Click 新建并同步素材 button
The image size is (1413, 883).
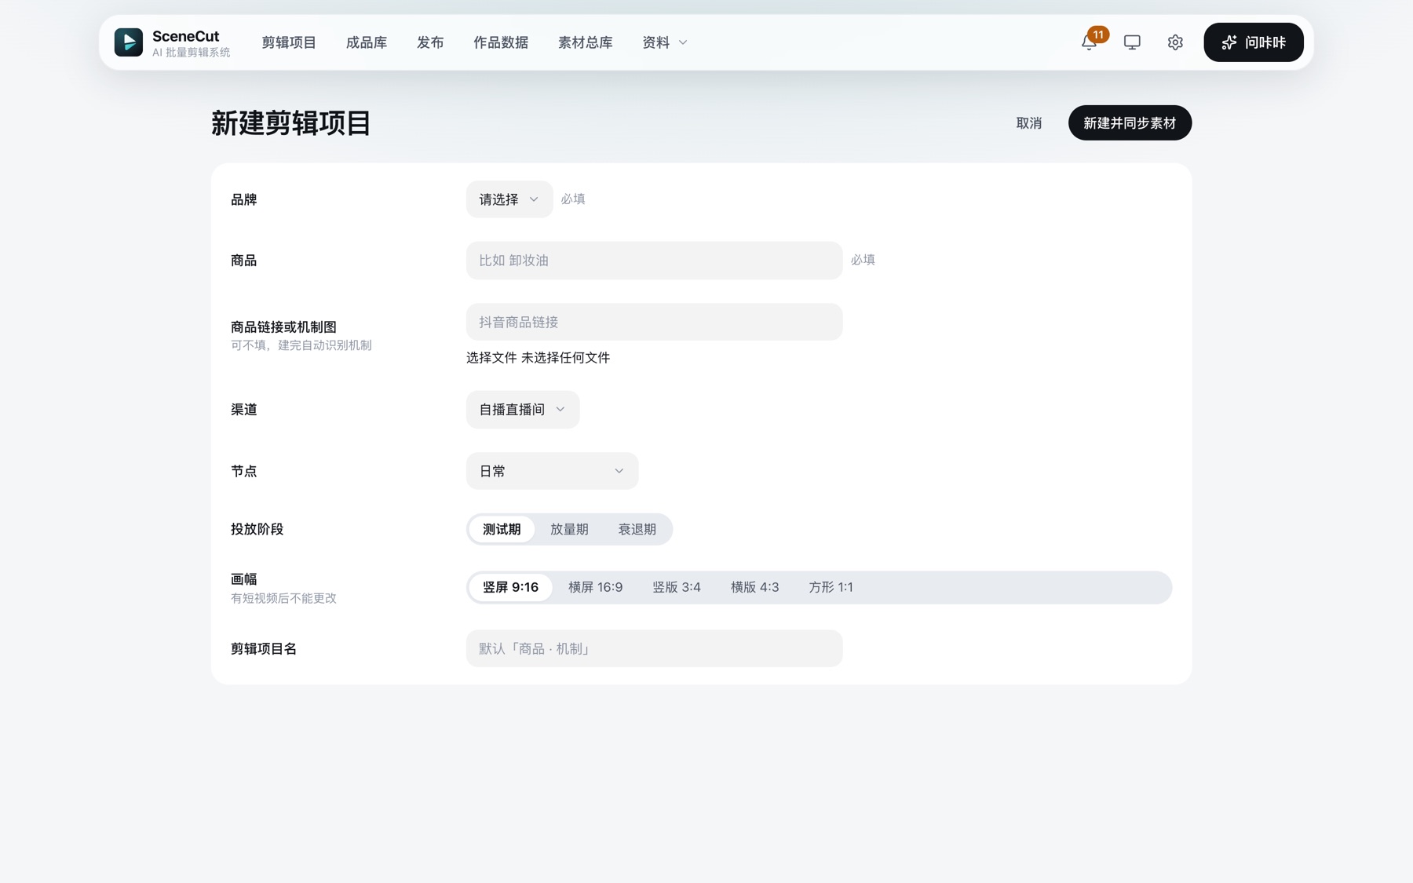(1130, 123)
